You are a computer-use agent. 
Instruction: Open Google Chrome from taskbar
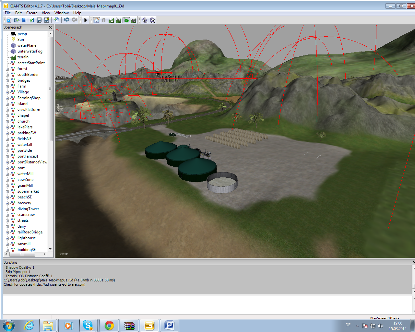coord(109,326)
